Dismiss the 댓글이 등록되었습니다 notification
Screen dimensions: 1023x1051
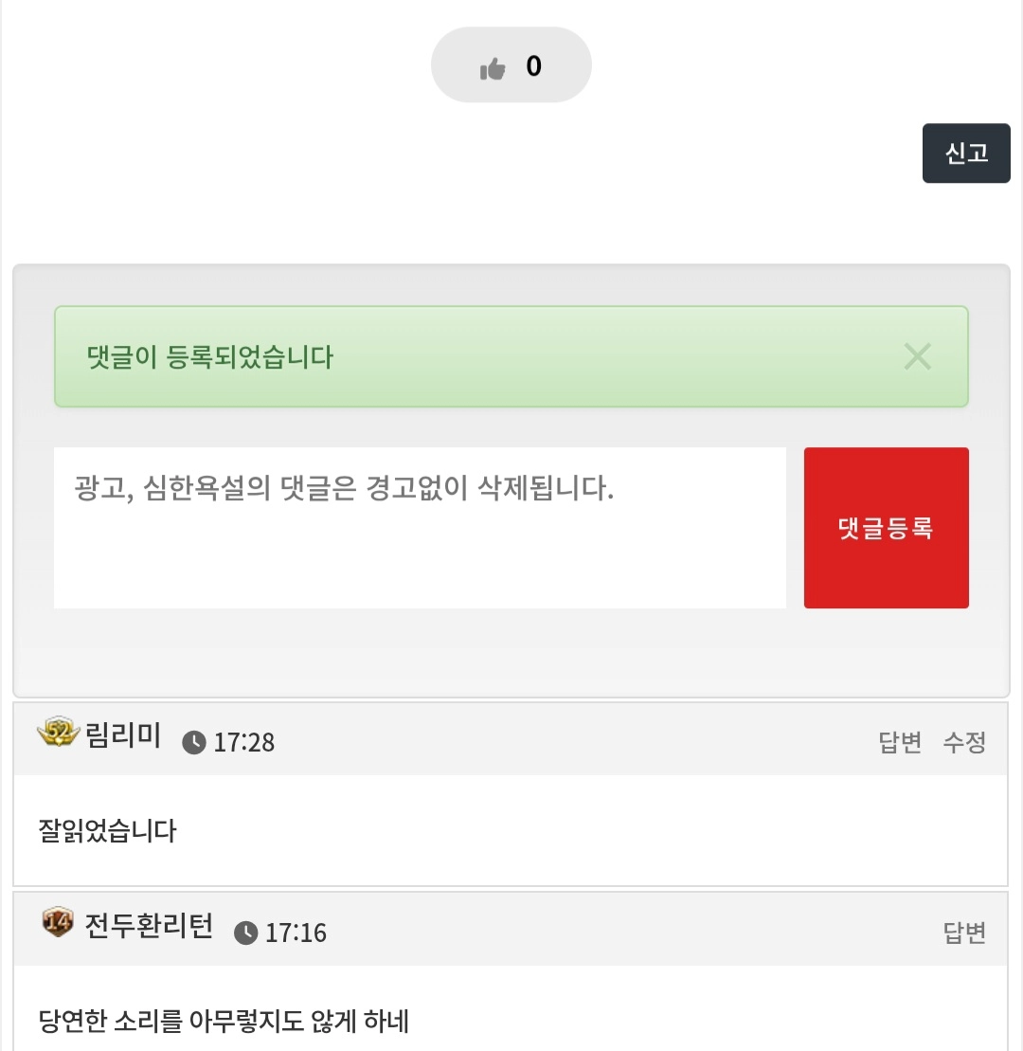(x=917, y=356)
